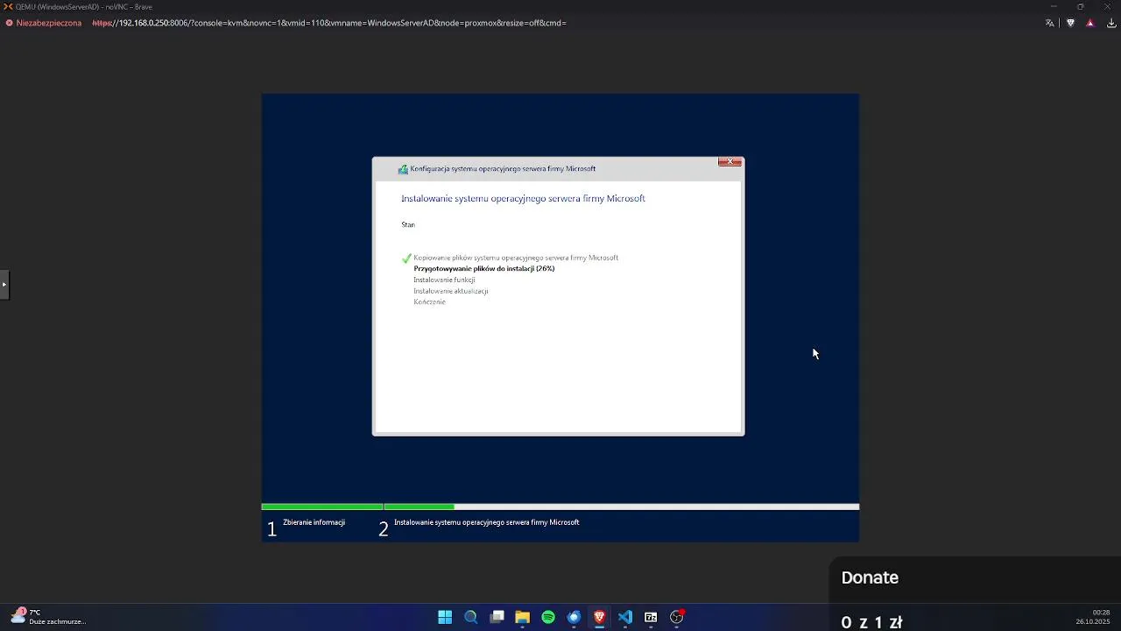This screenshot has height=631, width=1121.
Task: Click the green checkmark for copying files
Action: coord(406,259)
